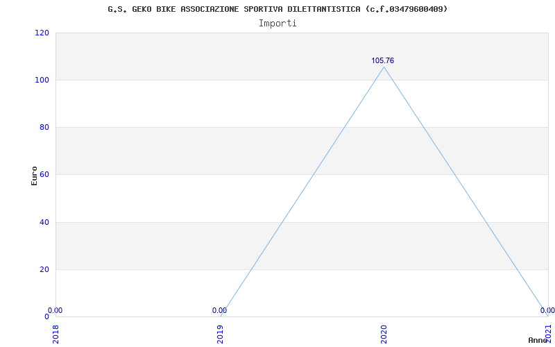Click the 20 y-axis tick label
This screenshot has height=347, width=555.
(44, 269)
